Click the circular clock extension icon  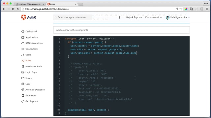[x=191, y=9]
